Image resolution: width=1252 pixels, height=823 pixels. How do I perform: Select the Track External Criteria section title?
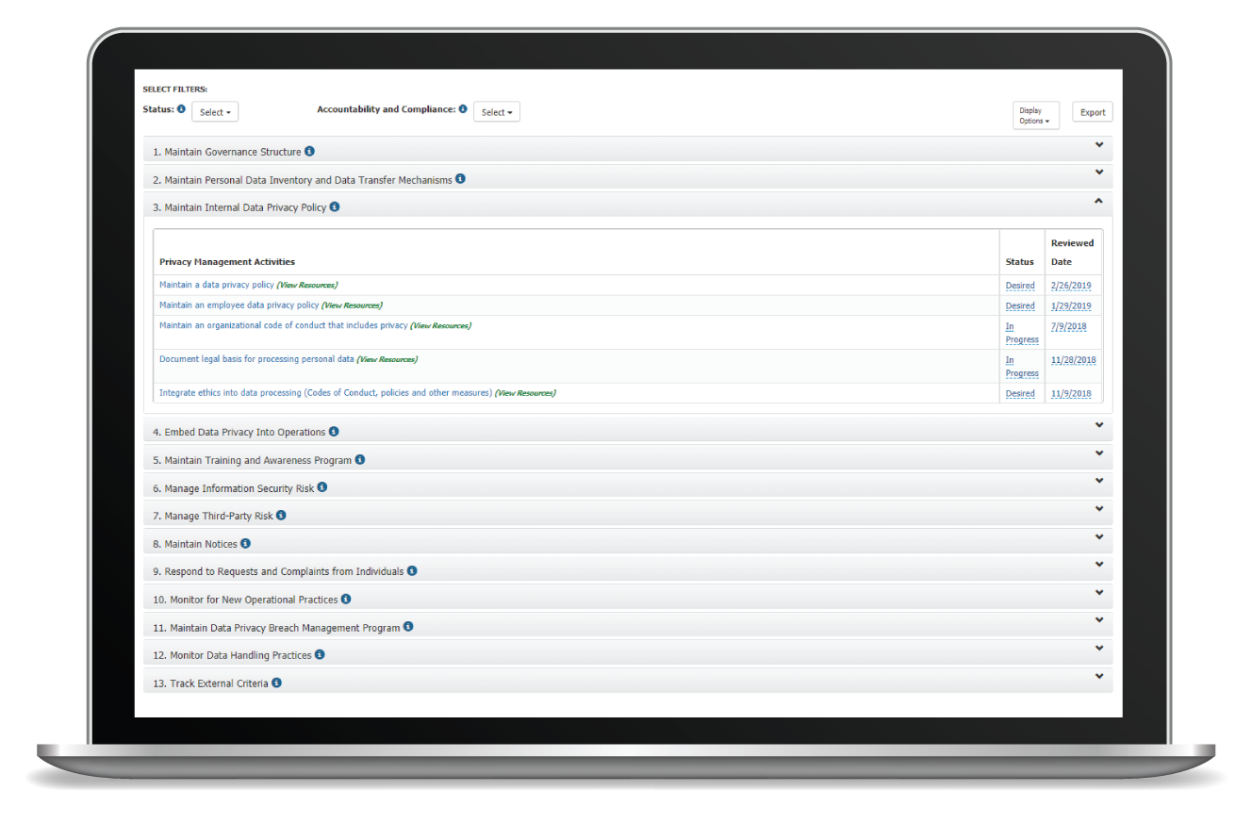211,683
